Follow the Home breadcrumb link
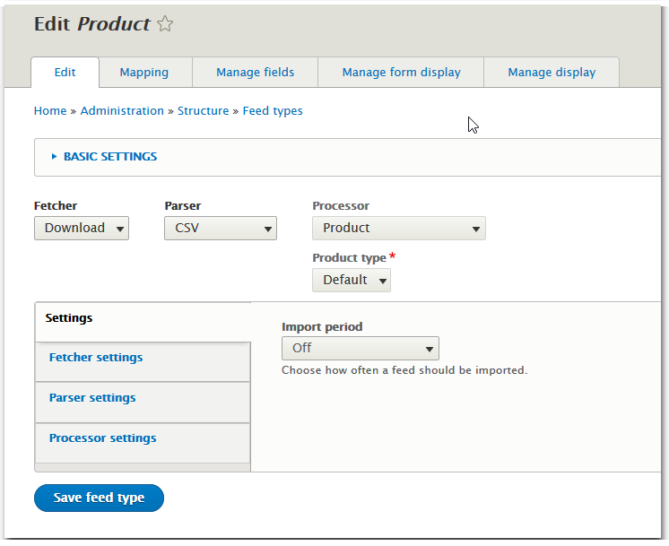This screenshot has height=546, width=669. 50,111
